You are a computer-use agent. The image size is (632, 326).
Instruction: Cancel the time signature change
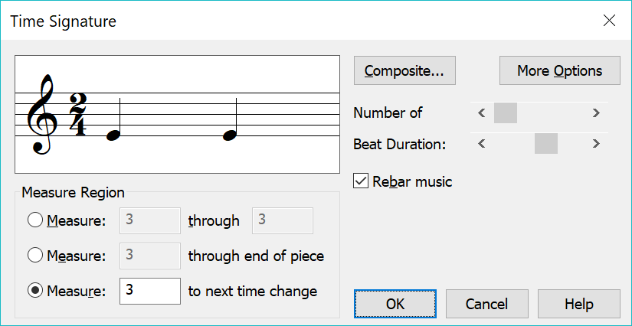[x=486, y=304]
